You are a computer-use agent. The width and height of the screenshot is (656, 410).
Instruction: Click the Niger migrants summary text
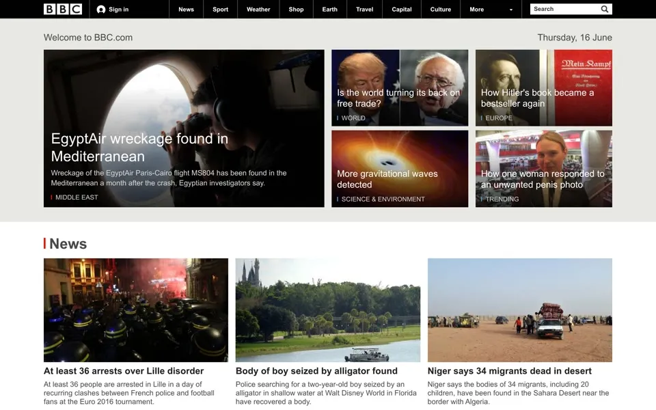[519, 393]
